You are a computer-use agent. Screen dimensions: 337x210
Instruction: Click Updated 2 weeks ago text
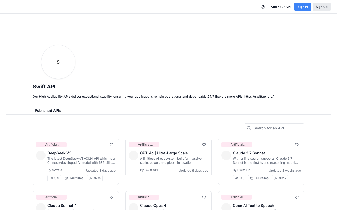[x=285, y=171]
